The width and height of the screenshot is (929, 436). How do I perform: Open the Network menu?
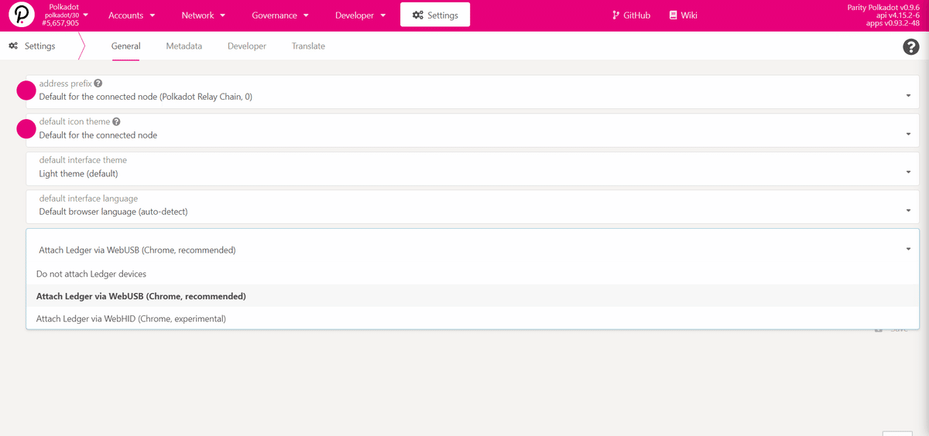point(204,15)
